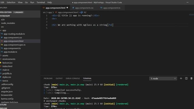This screenshot has height=109, width=194.
Task: Open .gitignore file
Action: (x=6, y=88)
